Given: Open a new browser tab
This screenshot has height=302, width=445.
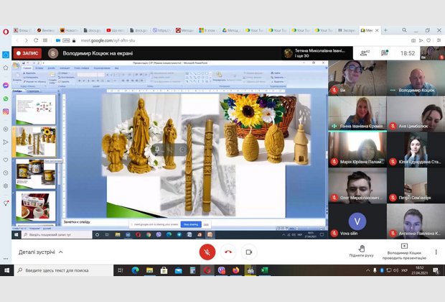Looking at the screenshot, I should (x=385, y=30).
